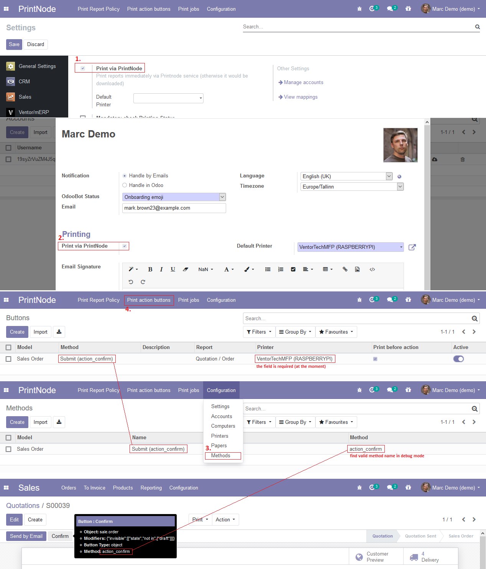Open Filters dropdown on the Buttons page
The image size is (486, 569).
(x=259, y=332)
